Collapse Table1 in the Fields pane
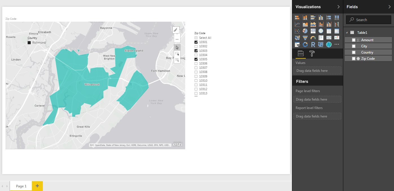This screenshot has height=191, width=394. click(347, 32)
